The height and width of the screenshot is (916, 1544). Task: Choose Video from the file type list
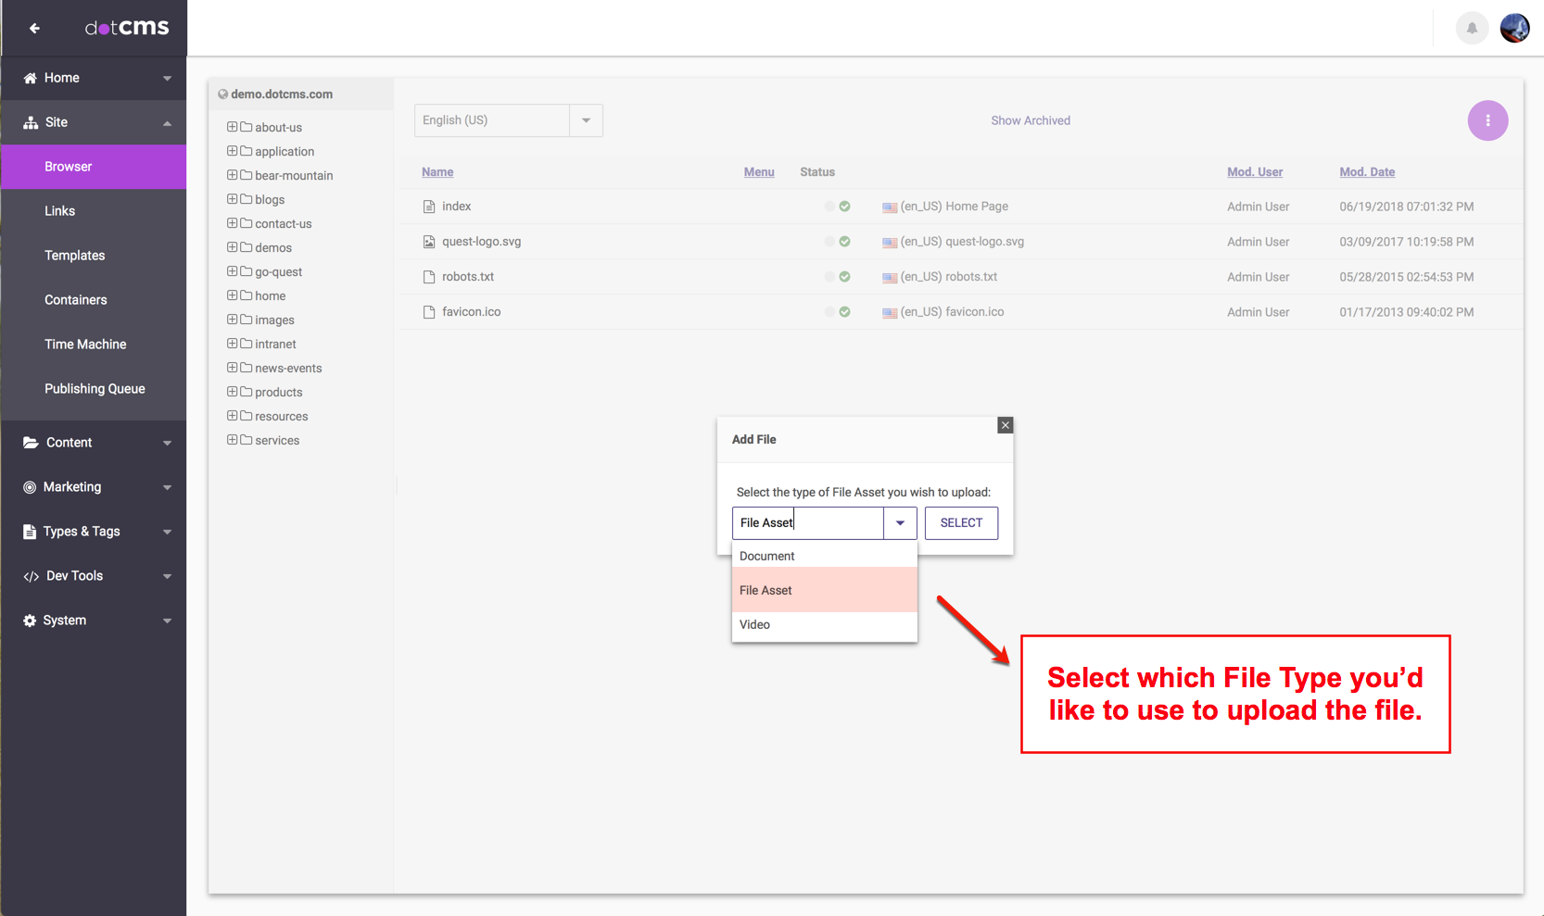pos(755,625)
